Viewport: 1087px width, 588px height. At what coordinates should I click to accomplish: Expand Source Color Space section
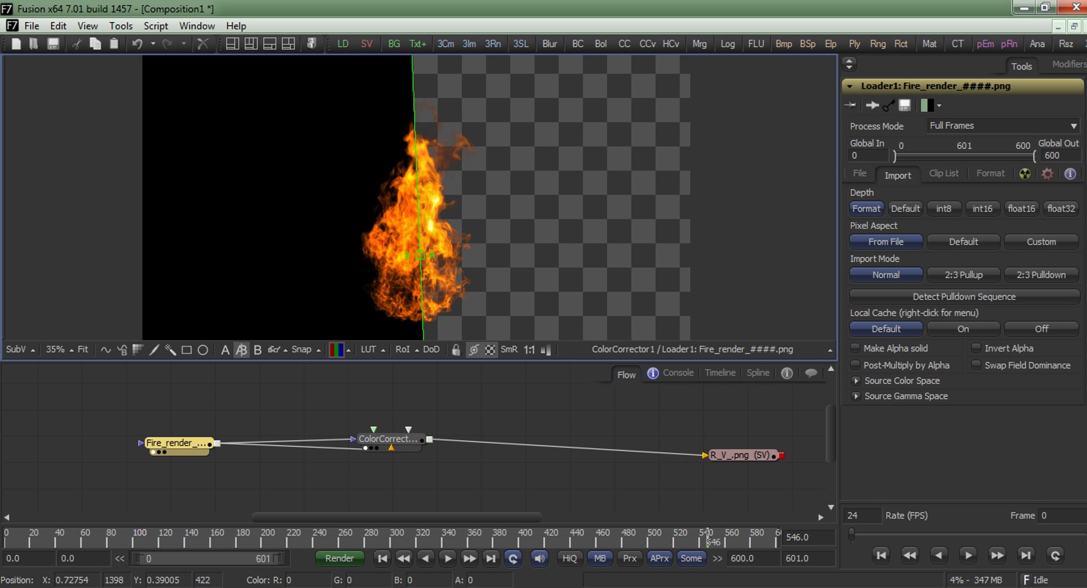click(x=856, y=381)
